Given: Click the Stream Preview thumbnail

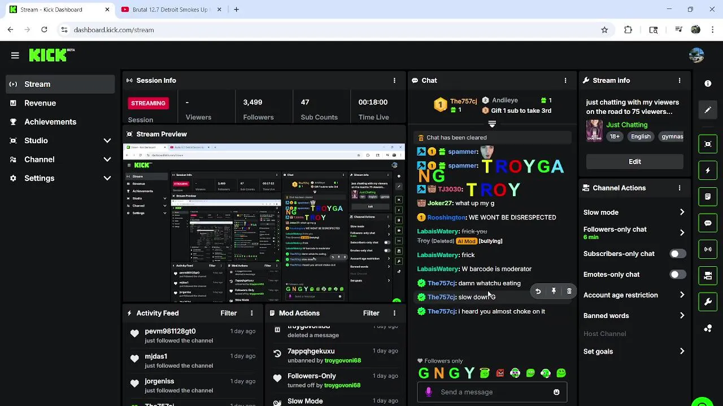Looking at the screenshot, I should pyautogui.click(x=264, y=223).
